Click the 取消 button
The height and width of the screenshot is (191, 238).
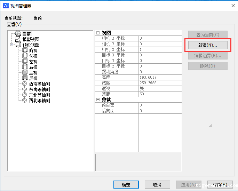157,185
